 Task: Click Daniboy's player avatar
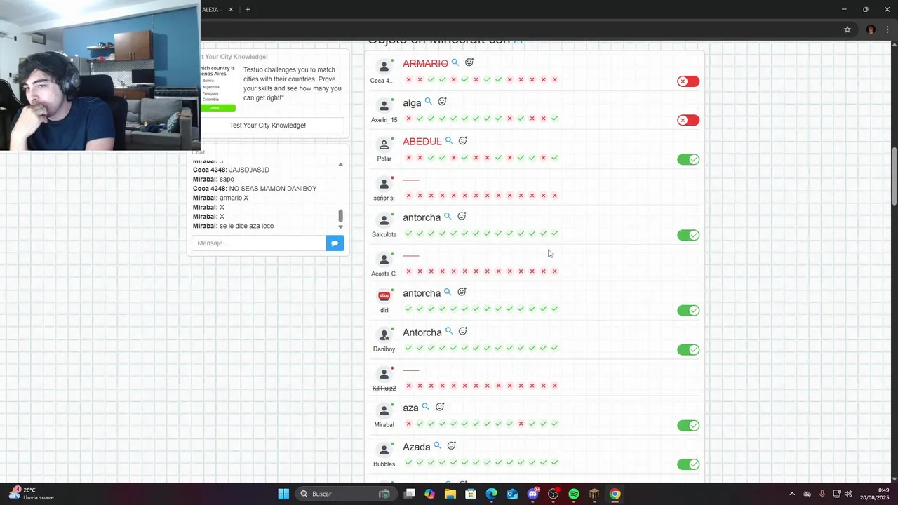point(383,335)
